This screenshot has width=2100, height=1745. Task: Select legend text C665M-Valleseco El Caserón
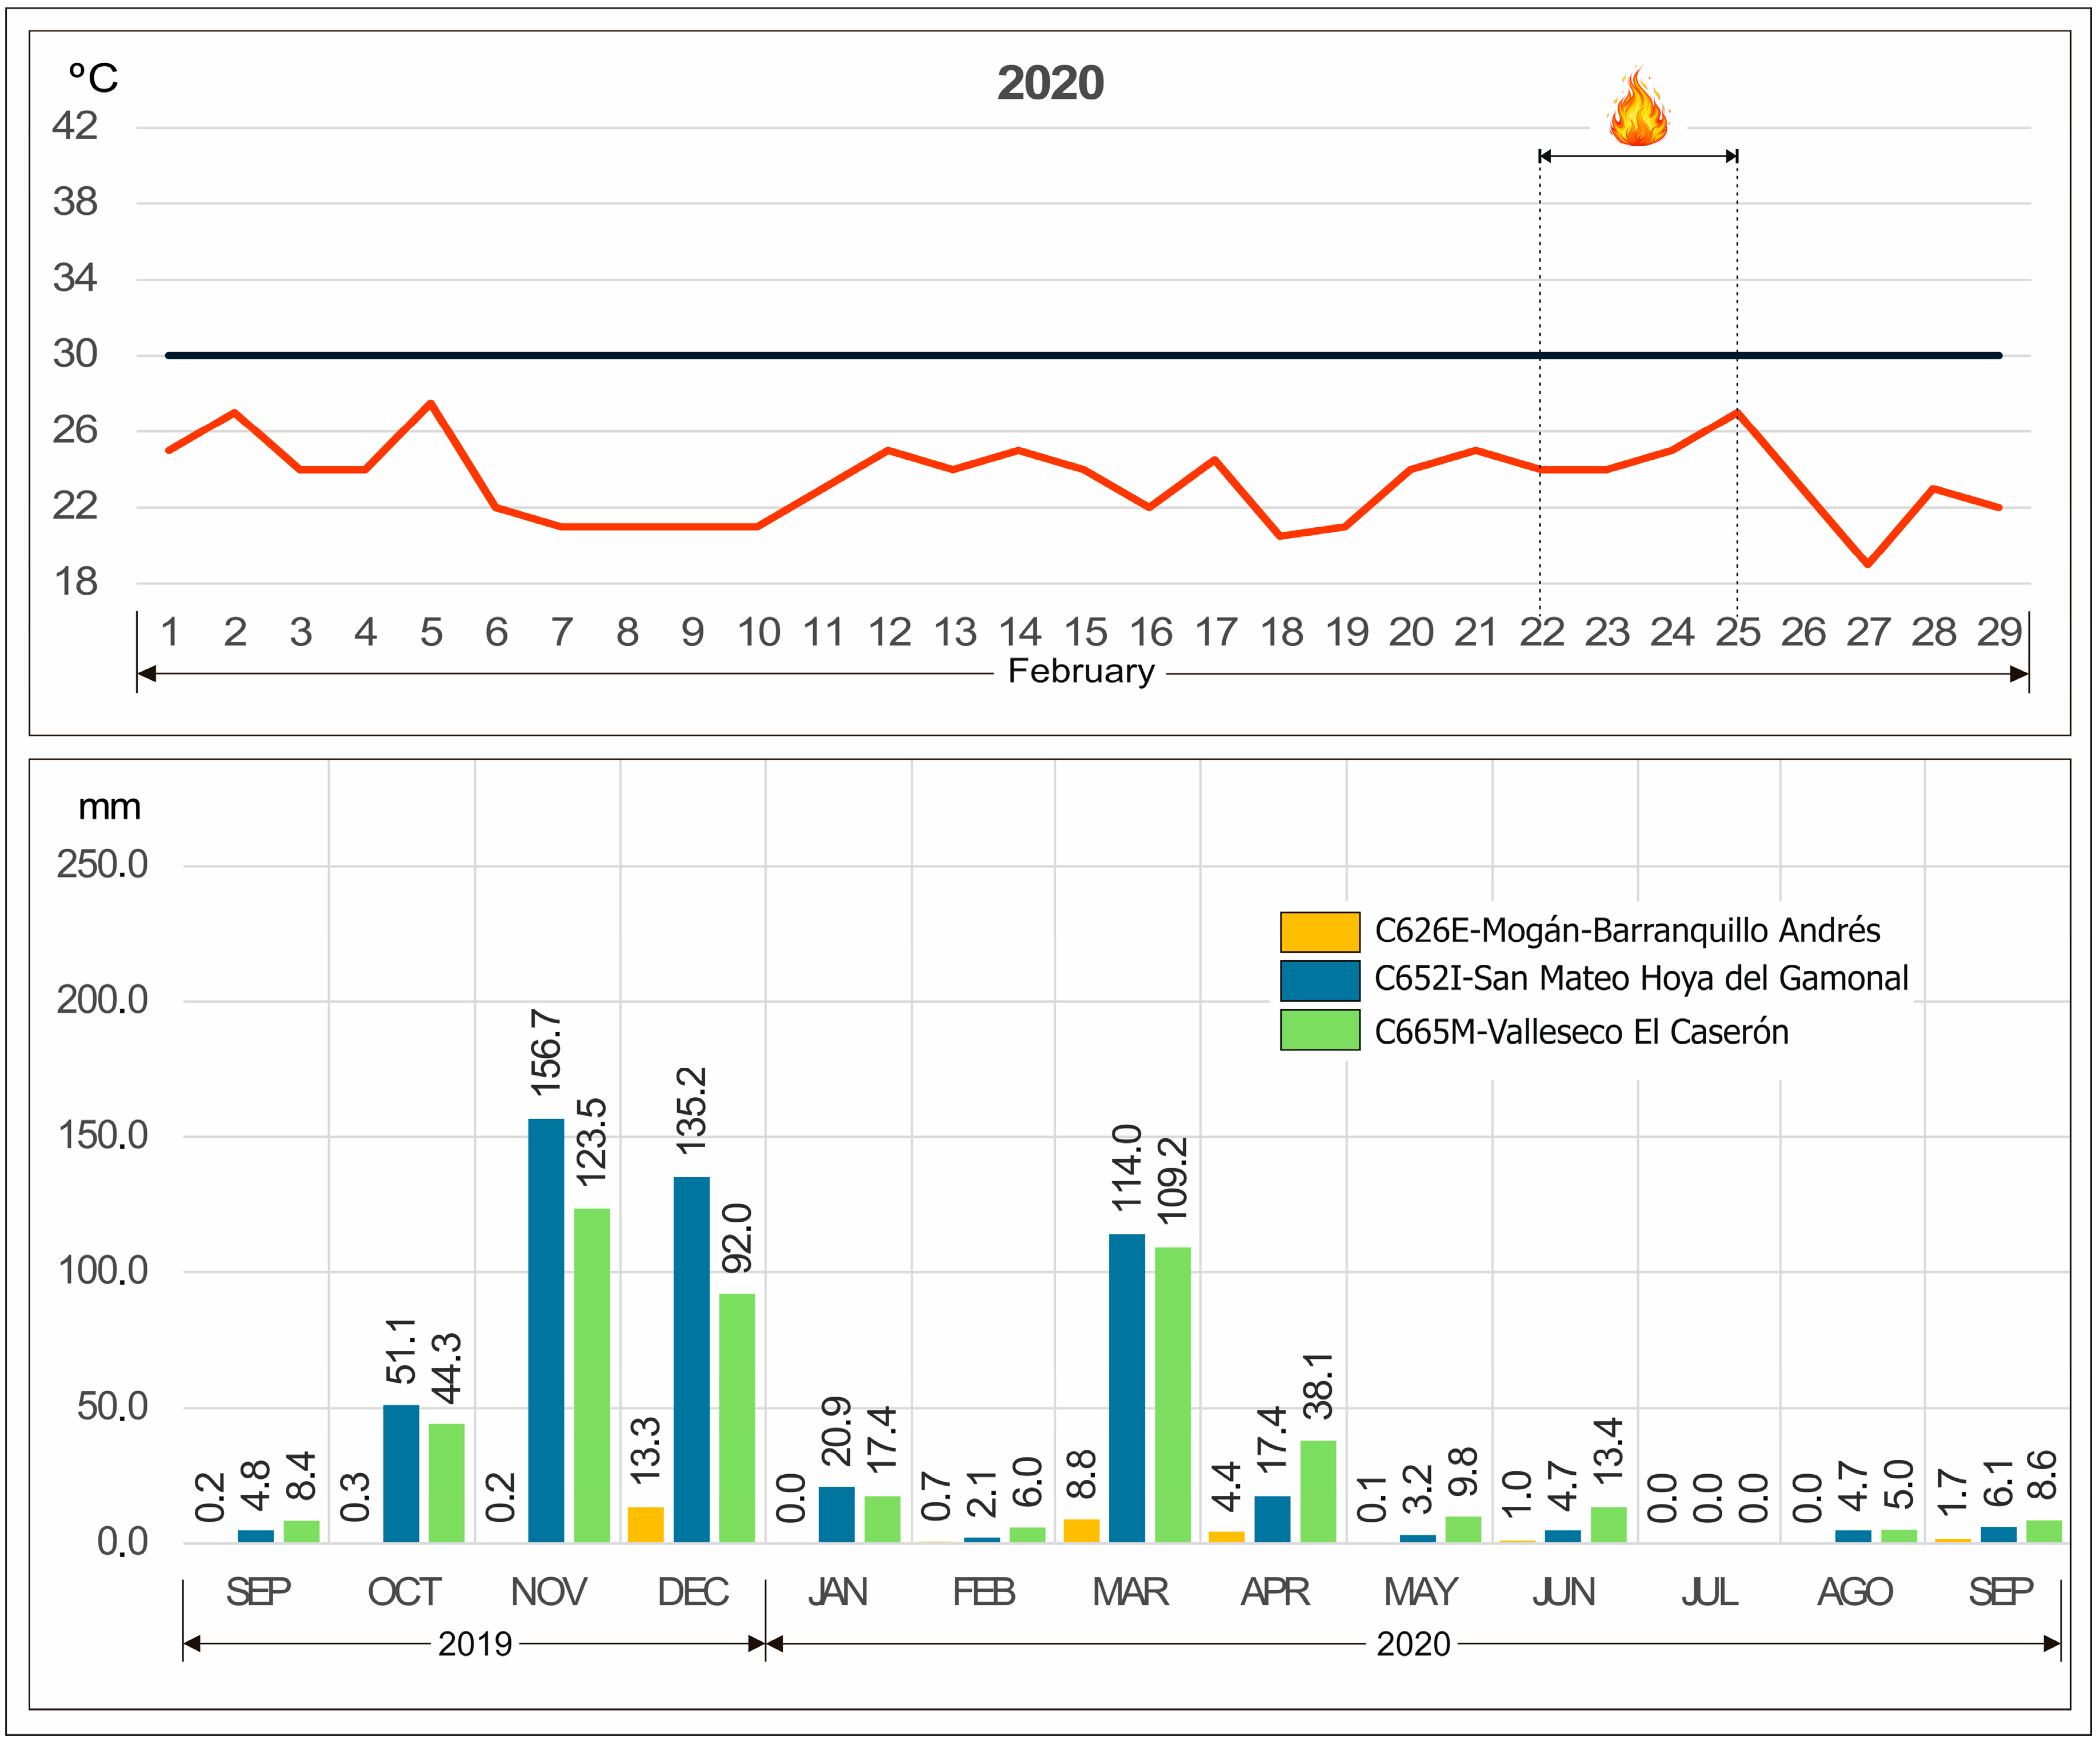pyautogui.click(x=1581, y=1032)
